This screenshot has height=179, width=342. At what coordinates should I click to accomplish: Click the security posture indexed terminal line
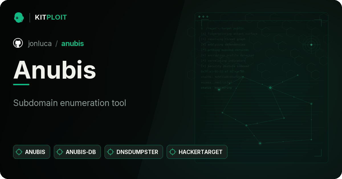click(x=225, y=66)
